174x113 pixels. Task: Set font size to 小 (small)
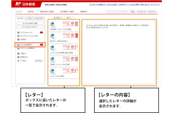(144, 12)
